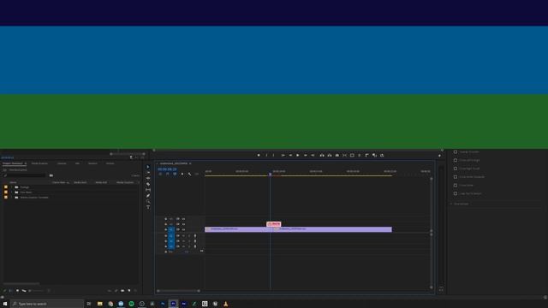The height and width of the screenshot is (308, 548).
Task: Click the New Item icon in Project panel
Action: click(x=129, y=291)
